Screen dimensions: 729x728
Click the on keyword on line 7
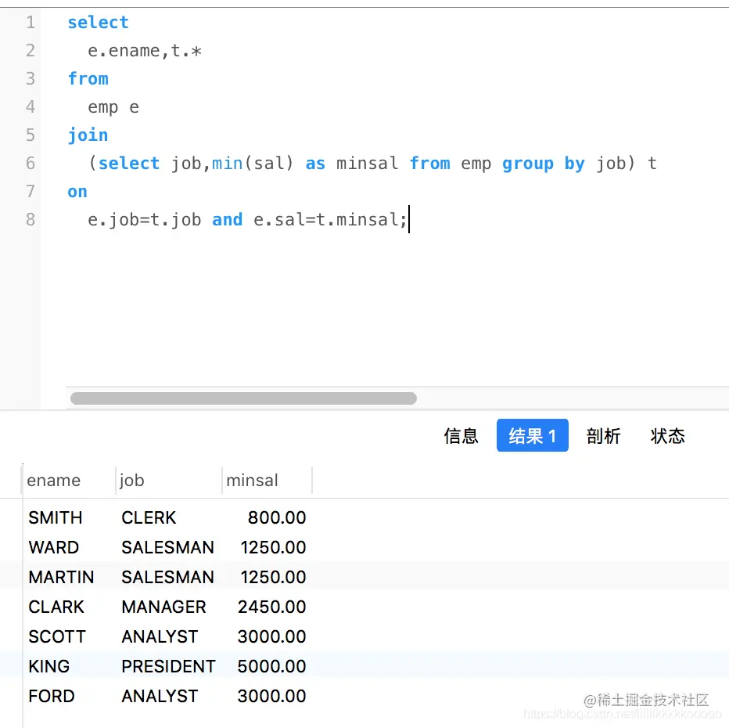click(x=77, y=192)
